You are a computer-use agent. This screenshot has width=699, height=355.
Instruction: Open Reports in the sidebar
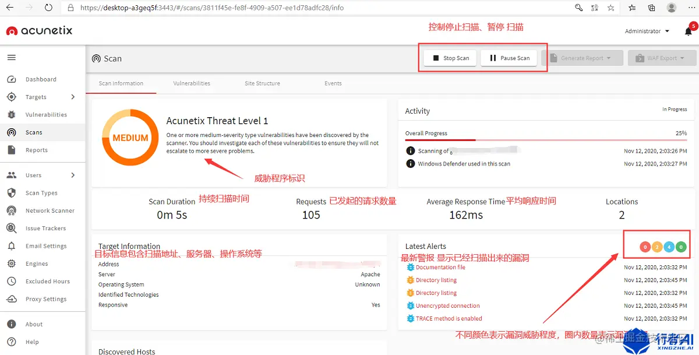tap(36, 150)
